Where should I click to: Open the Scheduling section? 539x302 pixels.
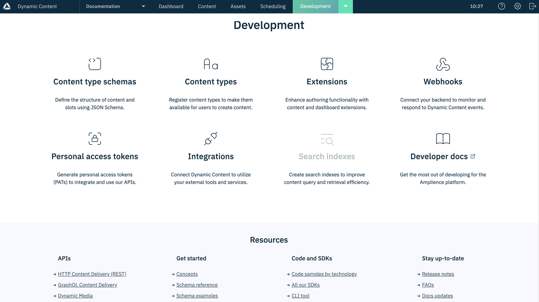[272, 6]
